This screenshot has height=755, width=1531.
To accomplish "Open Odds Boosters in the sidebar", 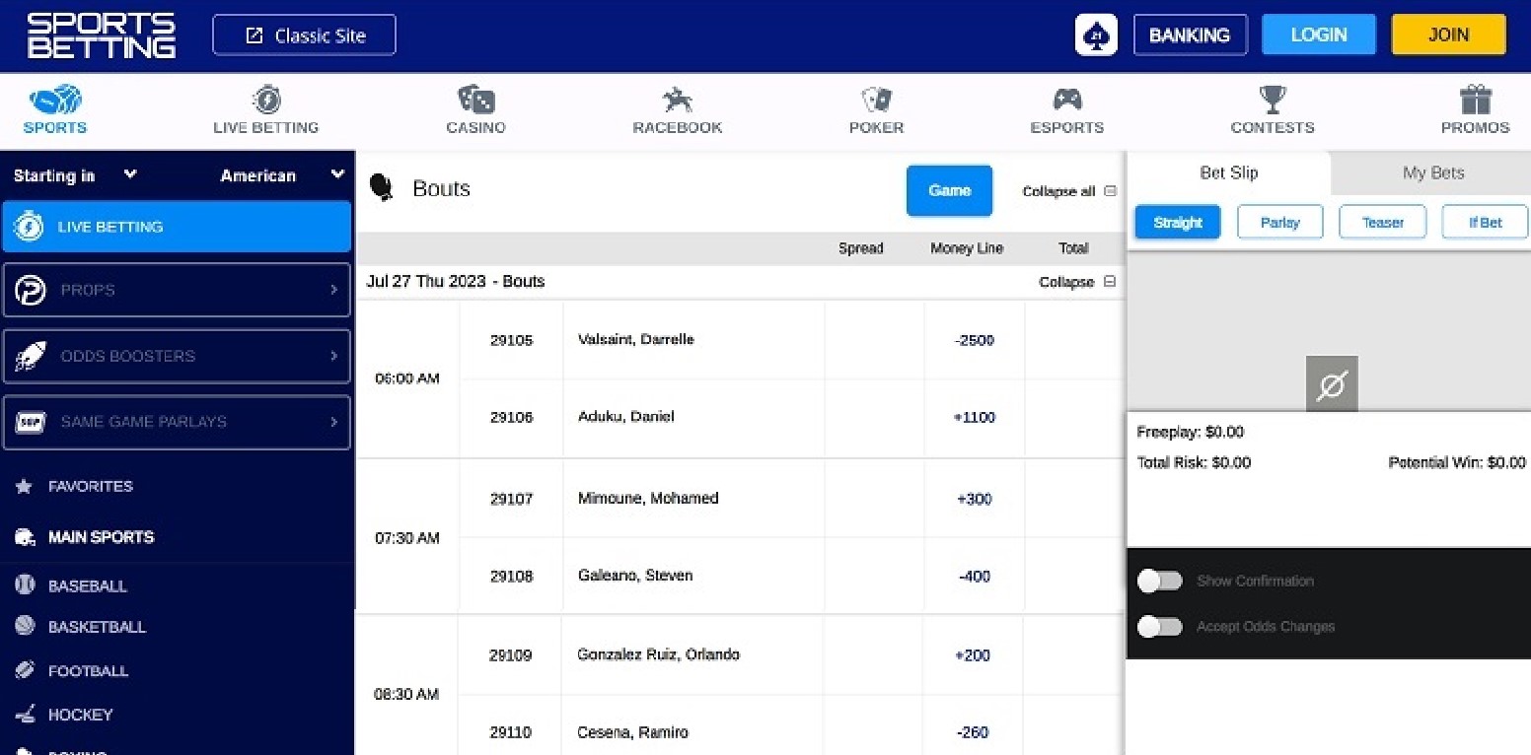I will [x=177, y=356].
